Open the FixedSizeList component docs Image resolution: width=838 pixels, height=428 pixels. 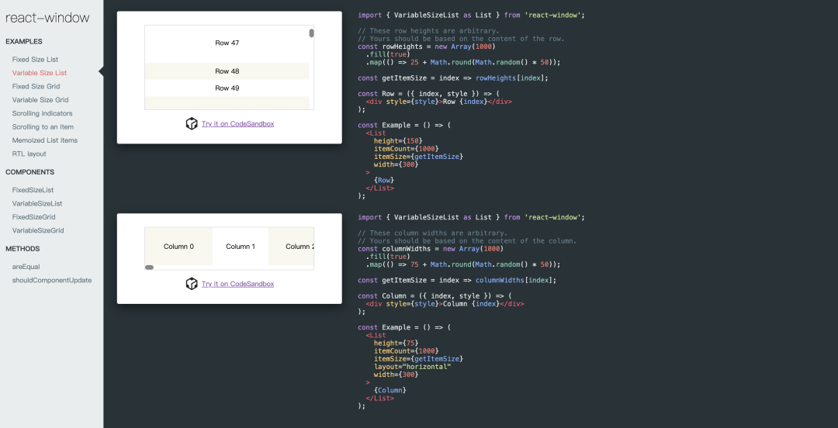(x=33, y=190)
